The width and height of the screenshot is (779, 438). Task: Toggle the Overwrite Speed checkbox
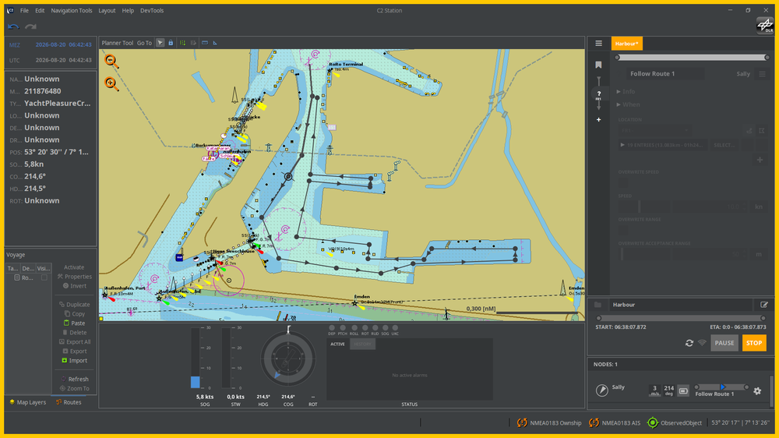[623, 182]
